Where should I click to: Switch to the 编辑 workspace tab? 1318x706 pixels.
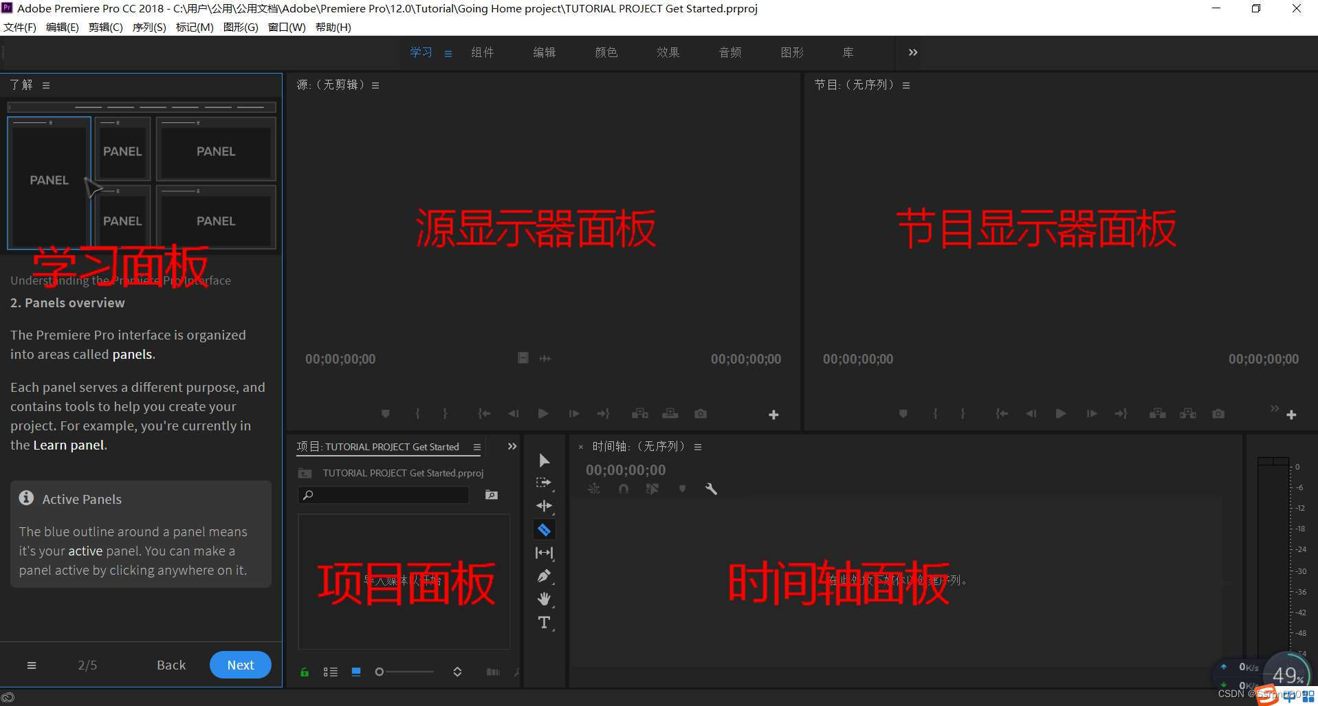545,52
